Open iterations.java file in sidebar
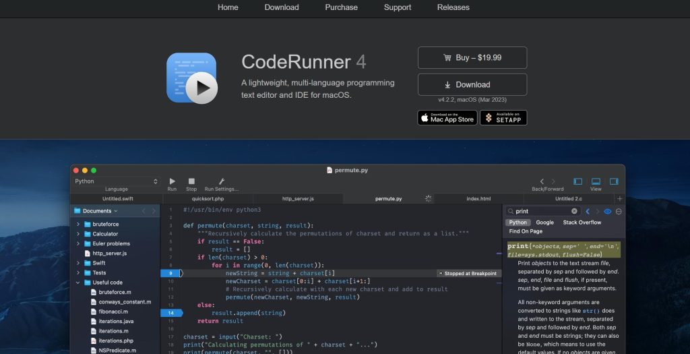 coord(116,321)
